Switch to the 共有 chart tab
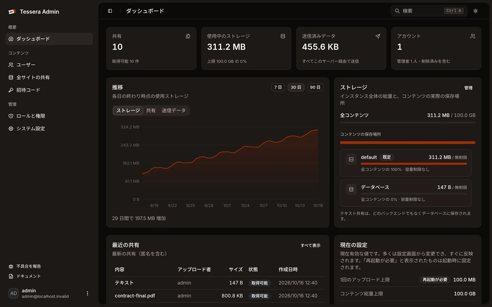492x307 pixels. coord(151,111)
